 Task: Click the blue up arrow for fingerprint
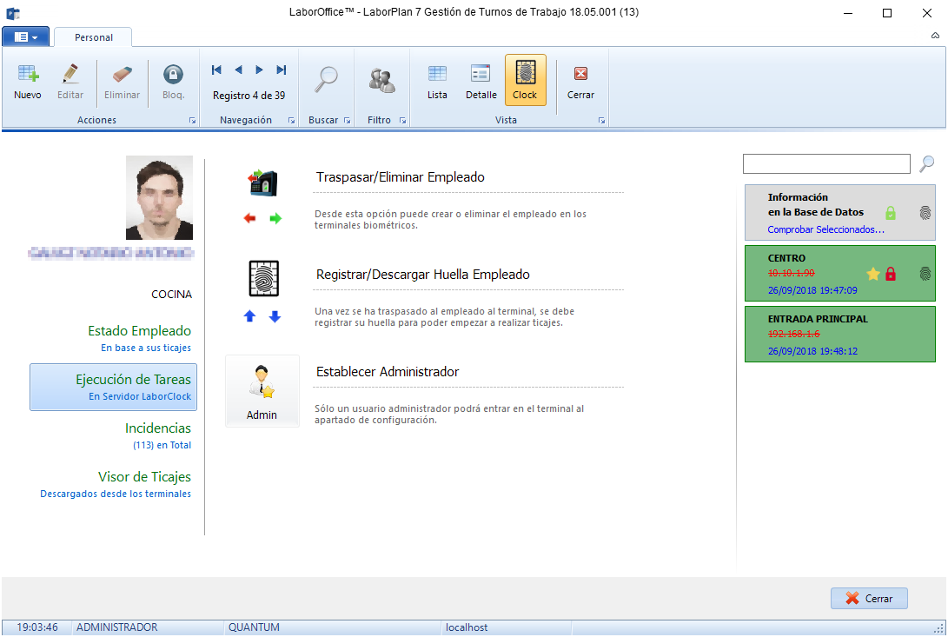pos(249,315)
